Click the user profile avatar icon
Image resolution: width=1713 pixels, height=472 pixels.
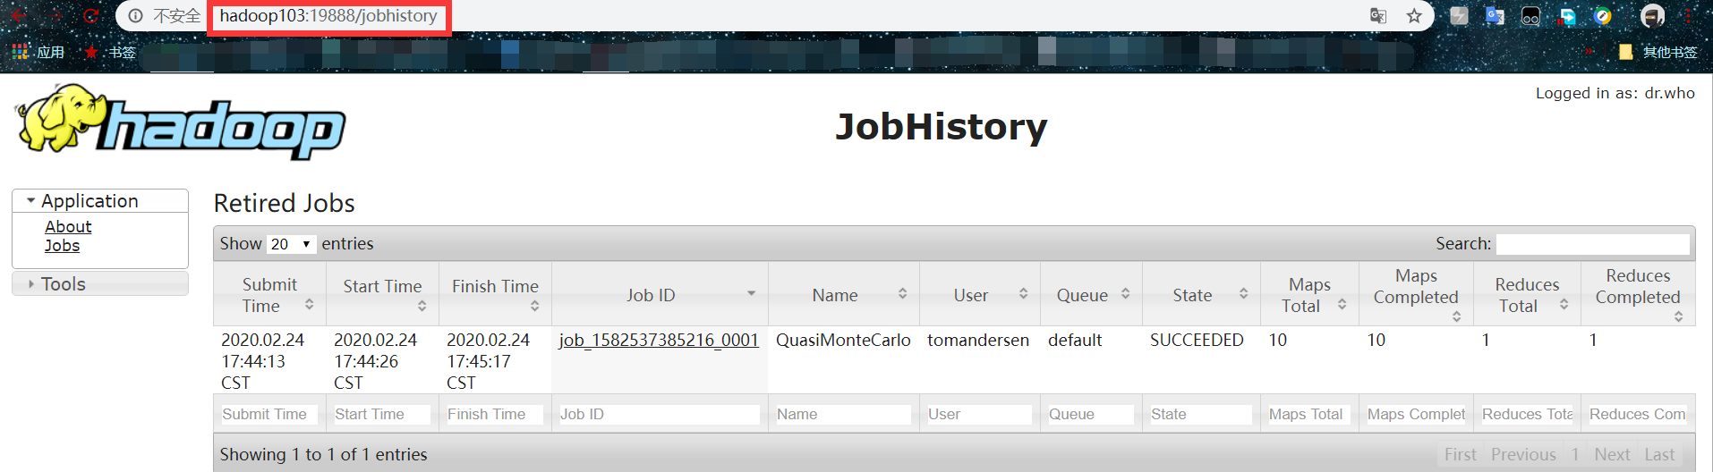1652,16
